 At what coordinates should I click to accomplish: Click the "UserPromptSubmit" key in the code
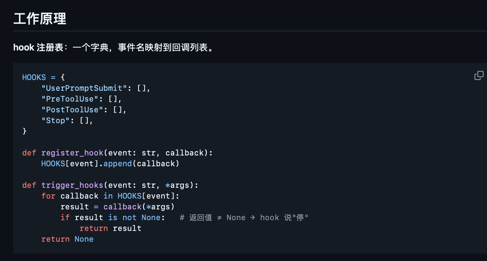84,88
